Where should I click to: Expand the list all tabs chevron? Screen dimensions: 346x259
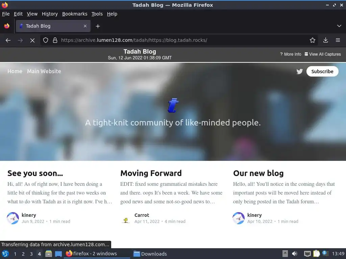coord(339,26)
